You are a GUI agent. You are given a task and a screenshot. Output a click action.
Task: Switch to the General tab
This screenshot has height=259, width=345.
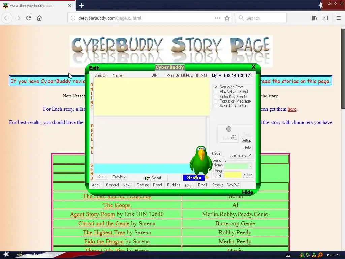(x=112, y=185)
